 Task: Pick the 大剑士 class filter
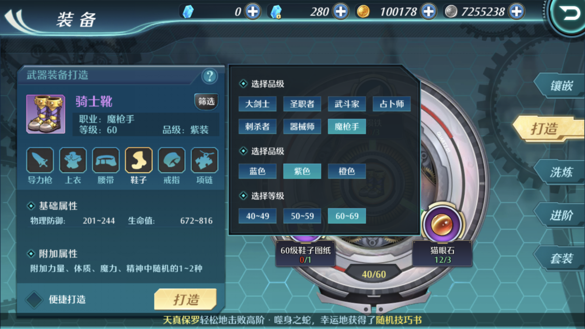(257, 104)
